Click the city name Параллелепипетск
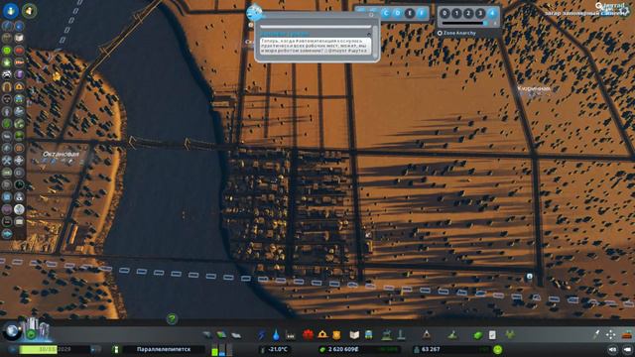 [x=164, y=349]
